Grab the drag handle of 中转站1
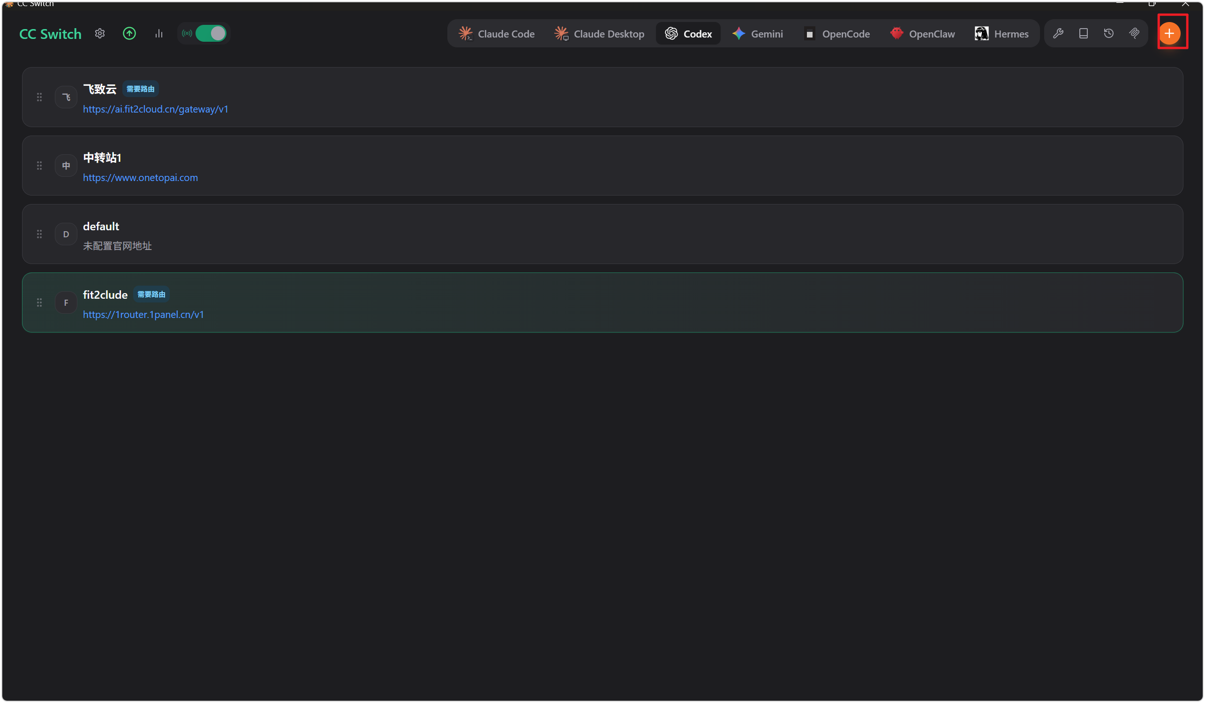 tap(39, 166)
